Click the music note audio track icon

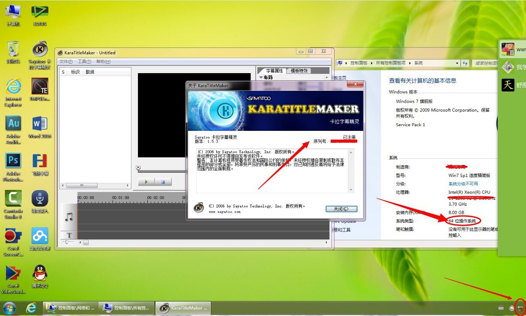(69, 217)
